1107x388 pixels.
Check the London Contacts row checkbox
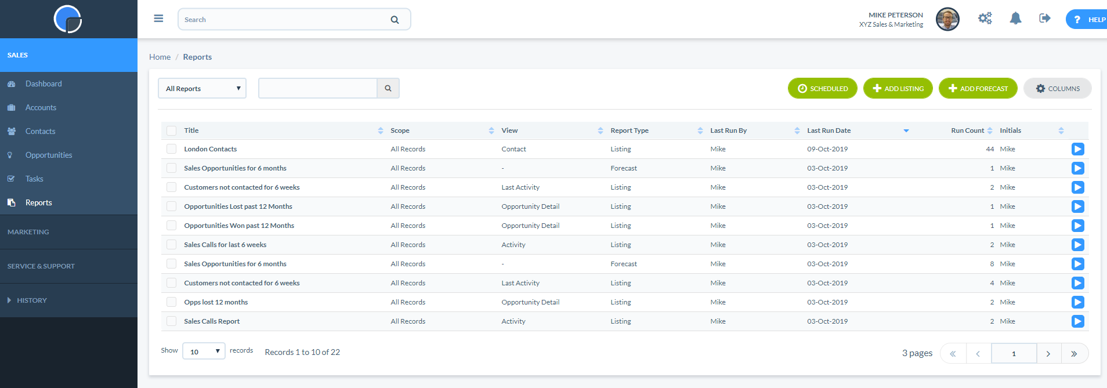coord(171,149)
